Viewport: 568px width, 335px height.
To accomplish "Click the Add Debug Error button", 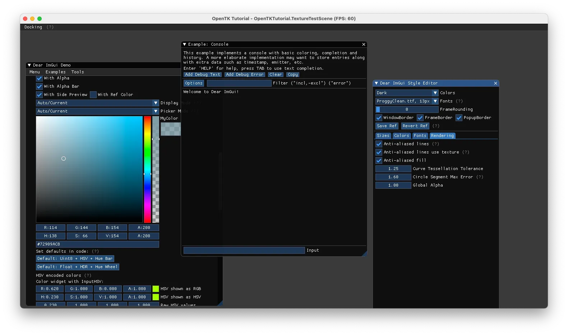I will point(245,75).
